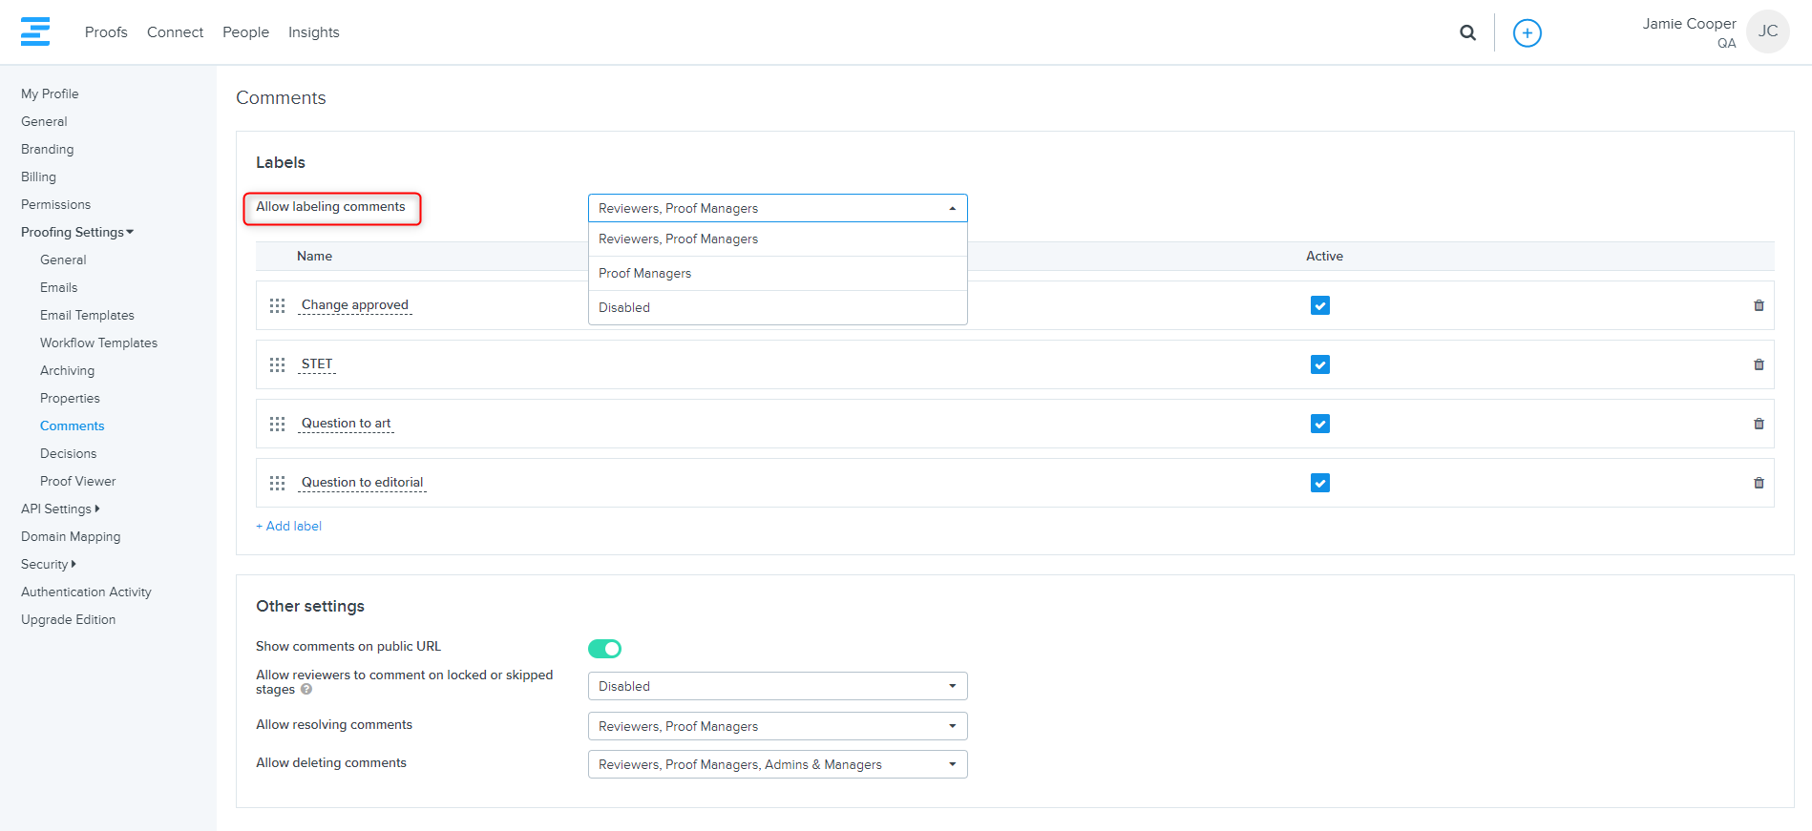Click the search magnifier icon
This screenshot has height=831, width=1812.
tap(1467, 32)
